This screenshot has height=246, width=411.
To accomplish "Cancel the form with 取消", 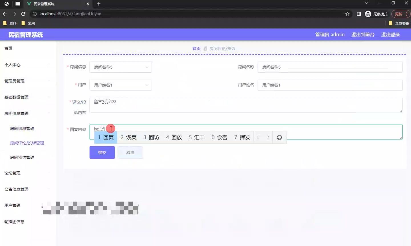I will click(130, 152).
